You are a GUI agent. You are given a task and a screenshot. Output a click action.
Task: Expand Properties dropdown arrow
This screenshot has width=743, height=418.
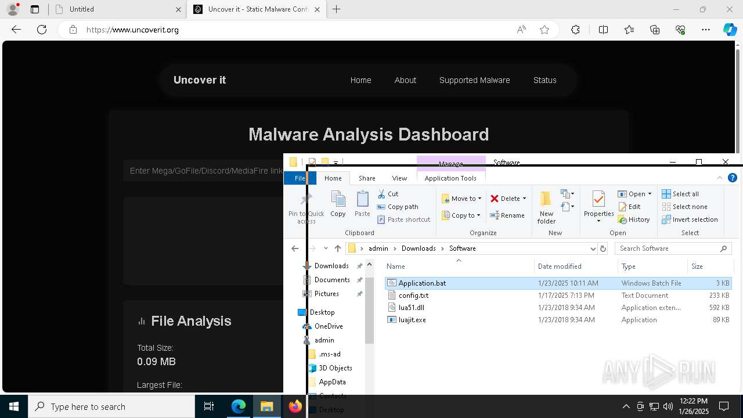598,221
